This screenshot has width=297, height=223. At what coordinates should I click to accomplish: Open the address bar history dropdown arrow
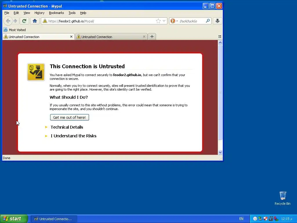[x=164, y=21]
